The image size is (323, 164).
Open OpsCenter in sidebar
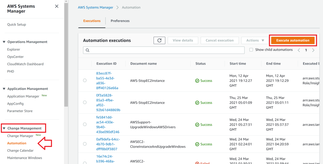point(15,57)
